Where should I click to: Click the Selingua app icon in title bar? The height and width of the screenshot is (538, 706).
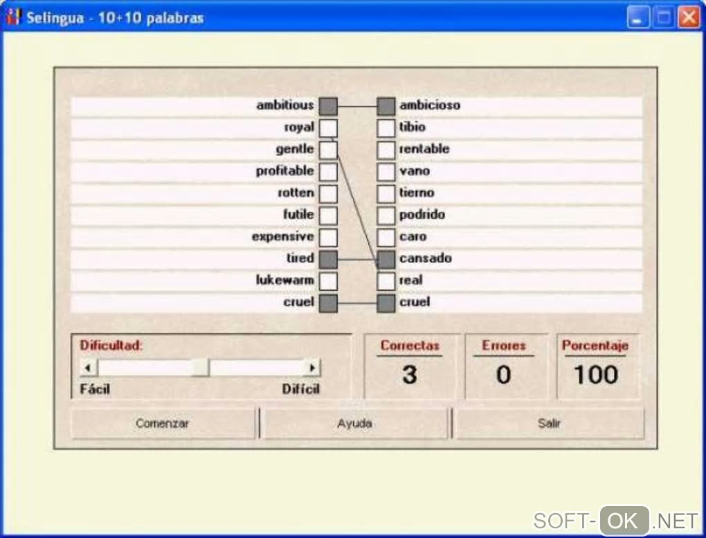[x=13, y=17]
